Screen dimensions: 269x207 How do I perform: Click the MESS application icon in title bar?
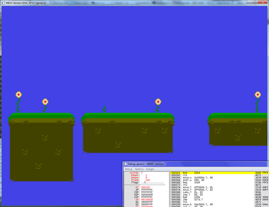[x=4, y=3]
